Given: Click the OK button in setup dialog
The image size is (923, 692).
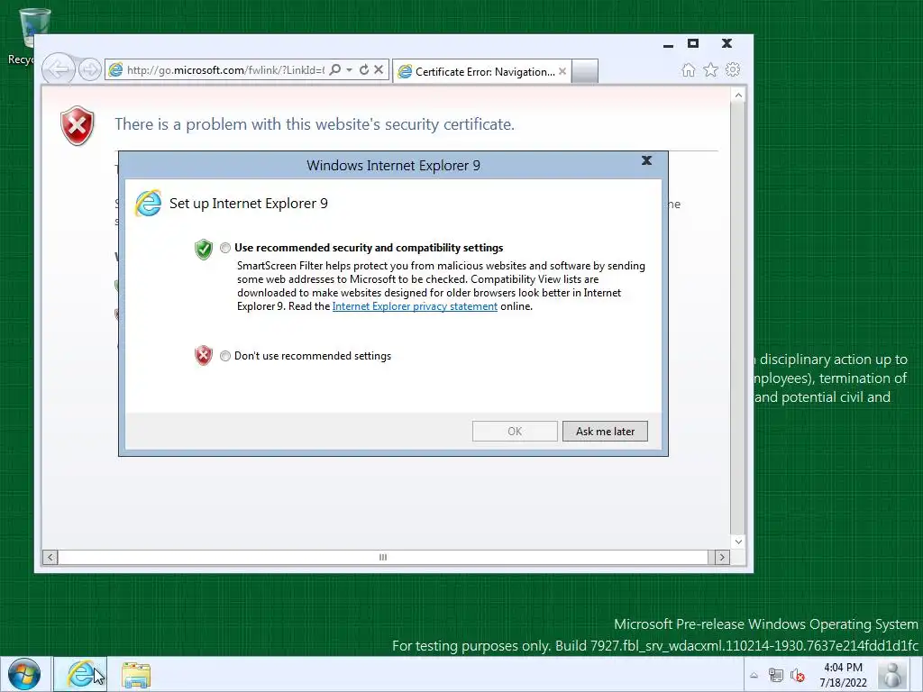Looking at the screenshot, I should (x=515, y=432).
